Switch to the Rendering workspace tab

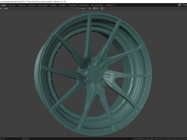tap(72, 5)
